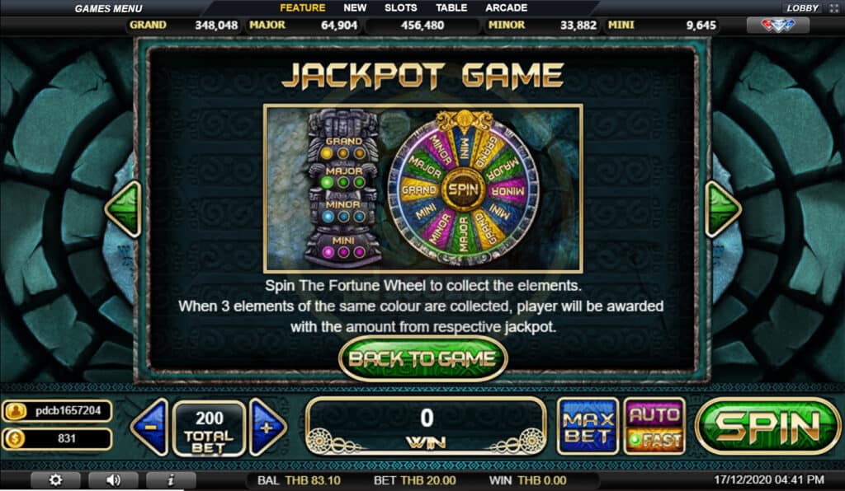The image size is (845, 491).
Task: Click the coin balance icon
Action: pos(15,439)
